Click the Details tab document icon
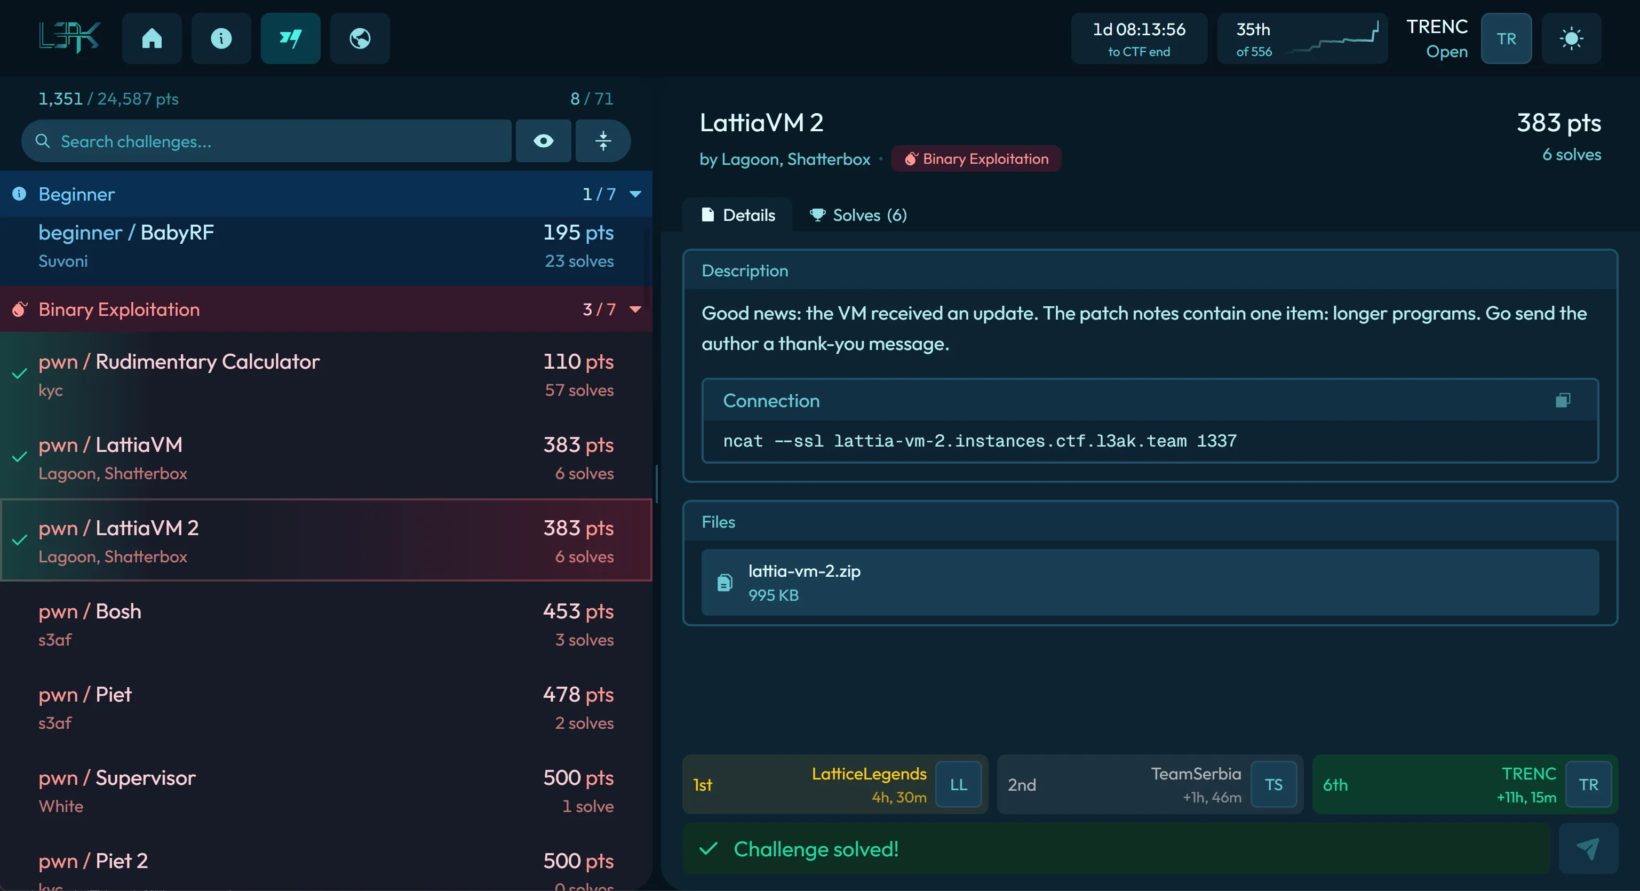Screen dimensions: 1640x891 [707, 214]
